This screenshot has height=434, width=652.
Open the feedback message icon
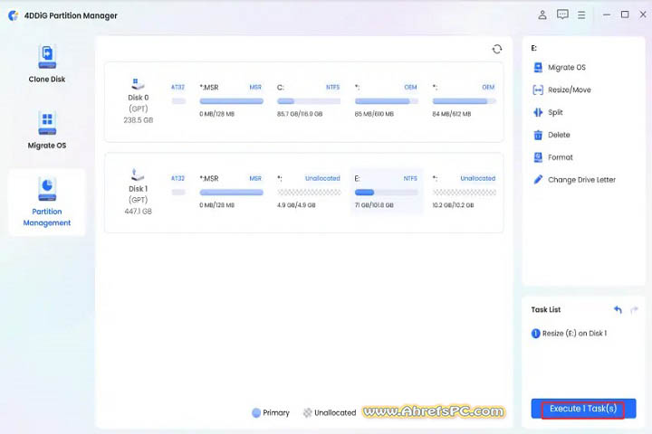tap(562, 15)
